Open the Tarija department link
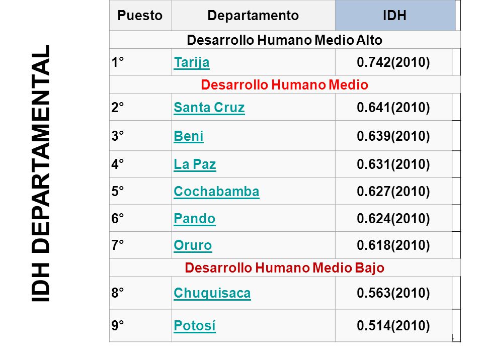 (192, 62)
